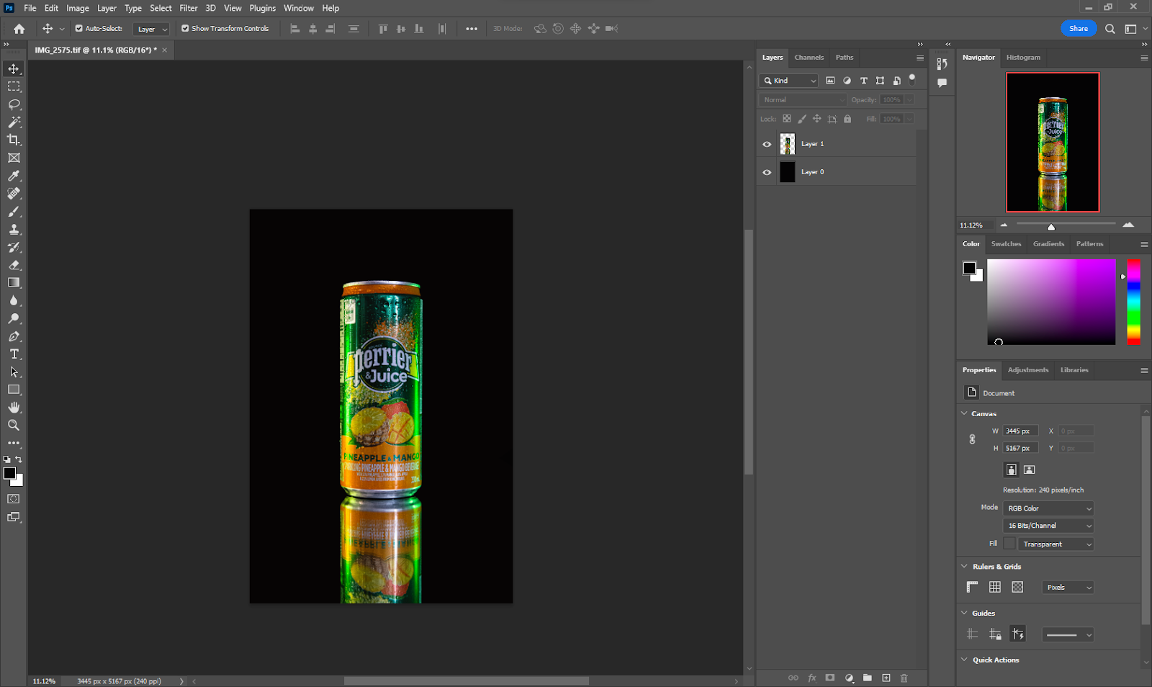Viewport: 1152px width, 687px height.
Task: Delete layer with trash icon
Action: 904,678
